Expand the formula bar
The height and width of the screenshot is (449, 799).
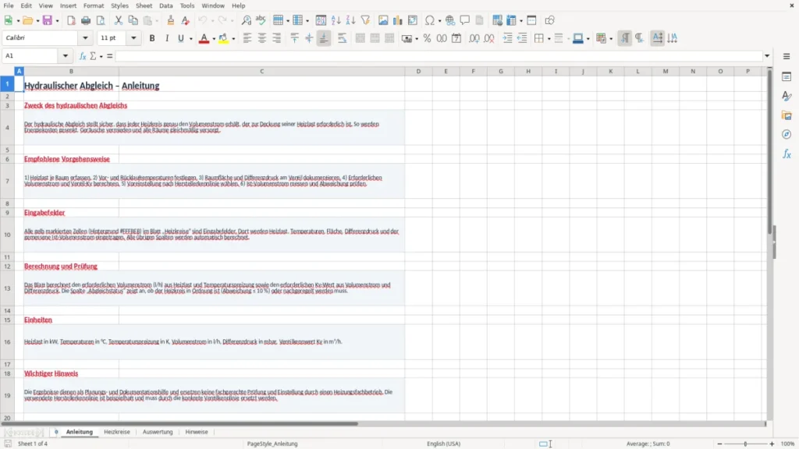[x=767, y=56]
